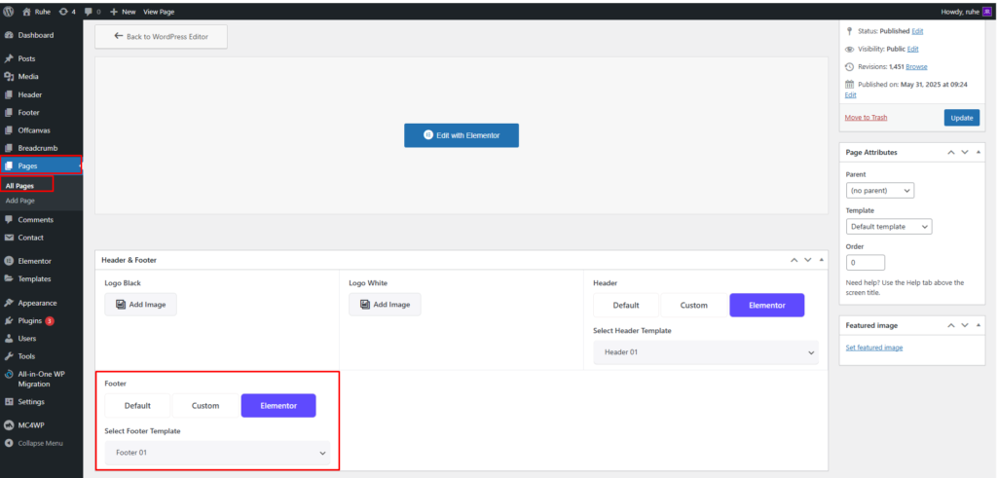This screenshot has width=997, height=478.
Task: Open the Select Footer Template dropdown
Action: pos(217,454)
